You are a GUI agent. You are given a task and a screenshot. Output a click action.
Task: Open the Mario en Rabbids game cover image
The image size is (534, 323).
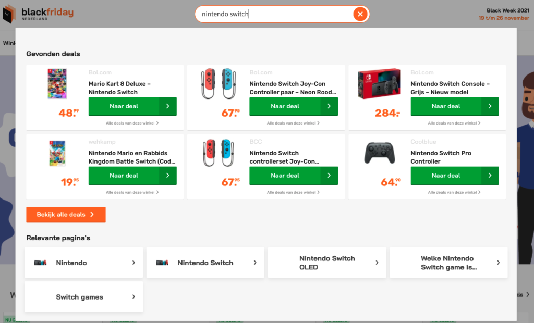[57, 153]
